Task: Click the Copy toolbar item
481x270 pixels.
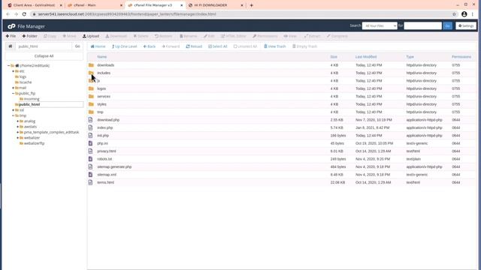Action: [x=50, y=36]
